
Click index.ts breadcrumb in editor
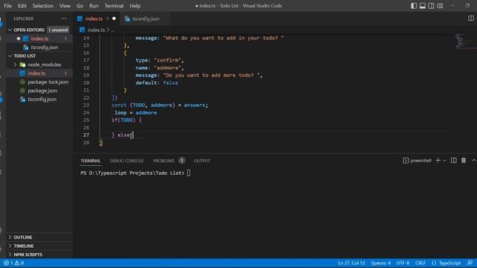96,30
